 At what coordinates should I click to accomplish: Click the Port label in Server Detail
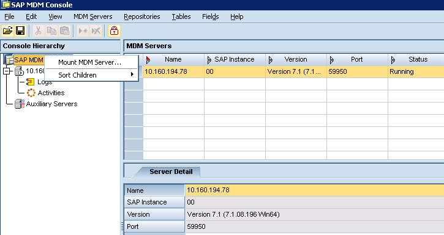[154, 226]
